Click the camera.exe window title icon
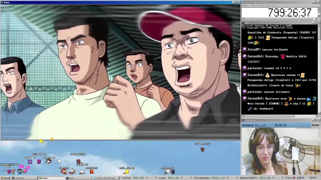 243,120
